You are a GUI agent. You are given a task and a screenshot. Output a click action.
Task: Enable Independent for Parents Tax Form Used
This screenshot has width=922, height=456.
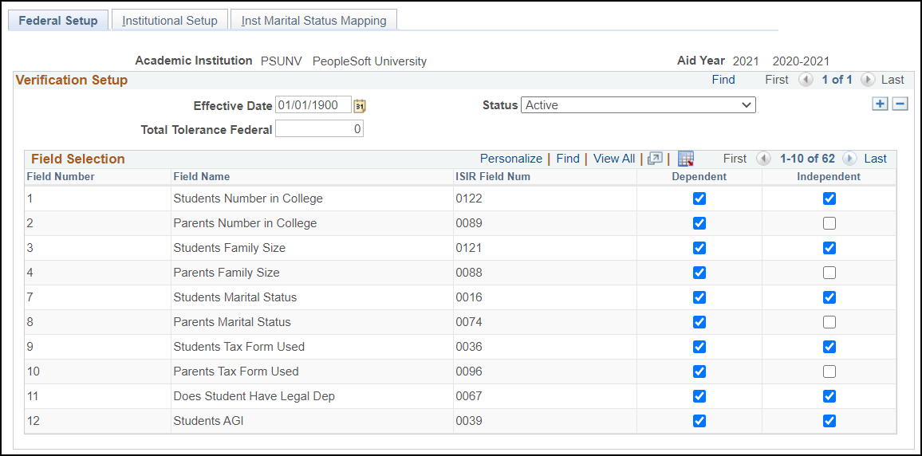click(829, 371)
